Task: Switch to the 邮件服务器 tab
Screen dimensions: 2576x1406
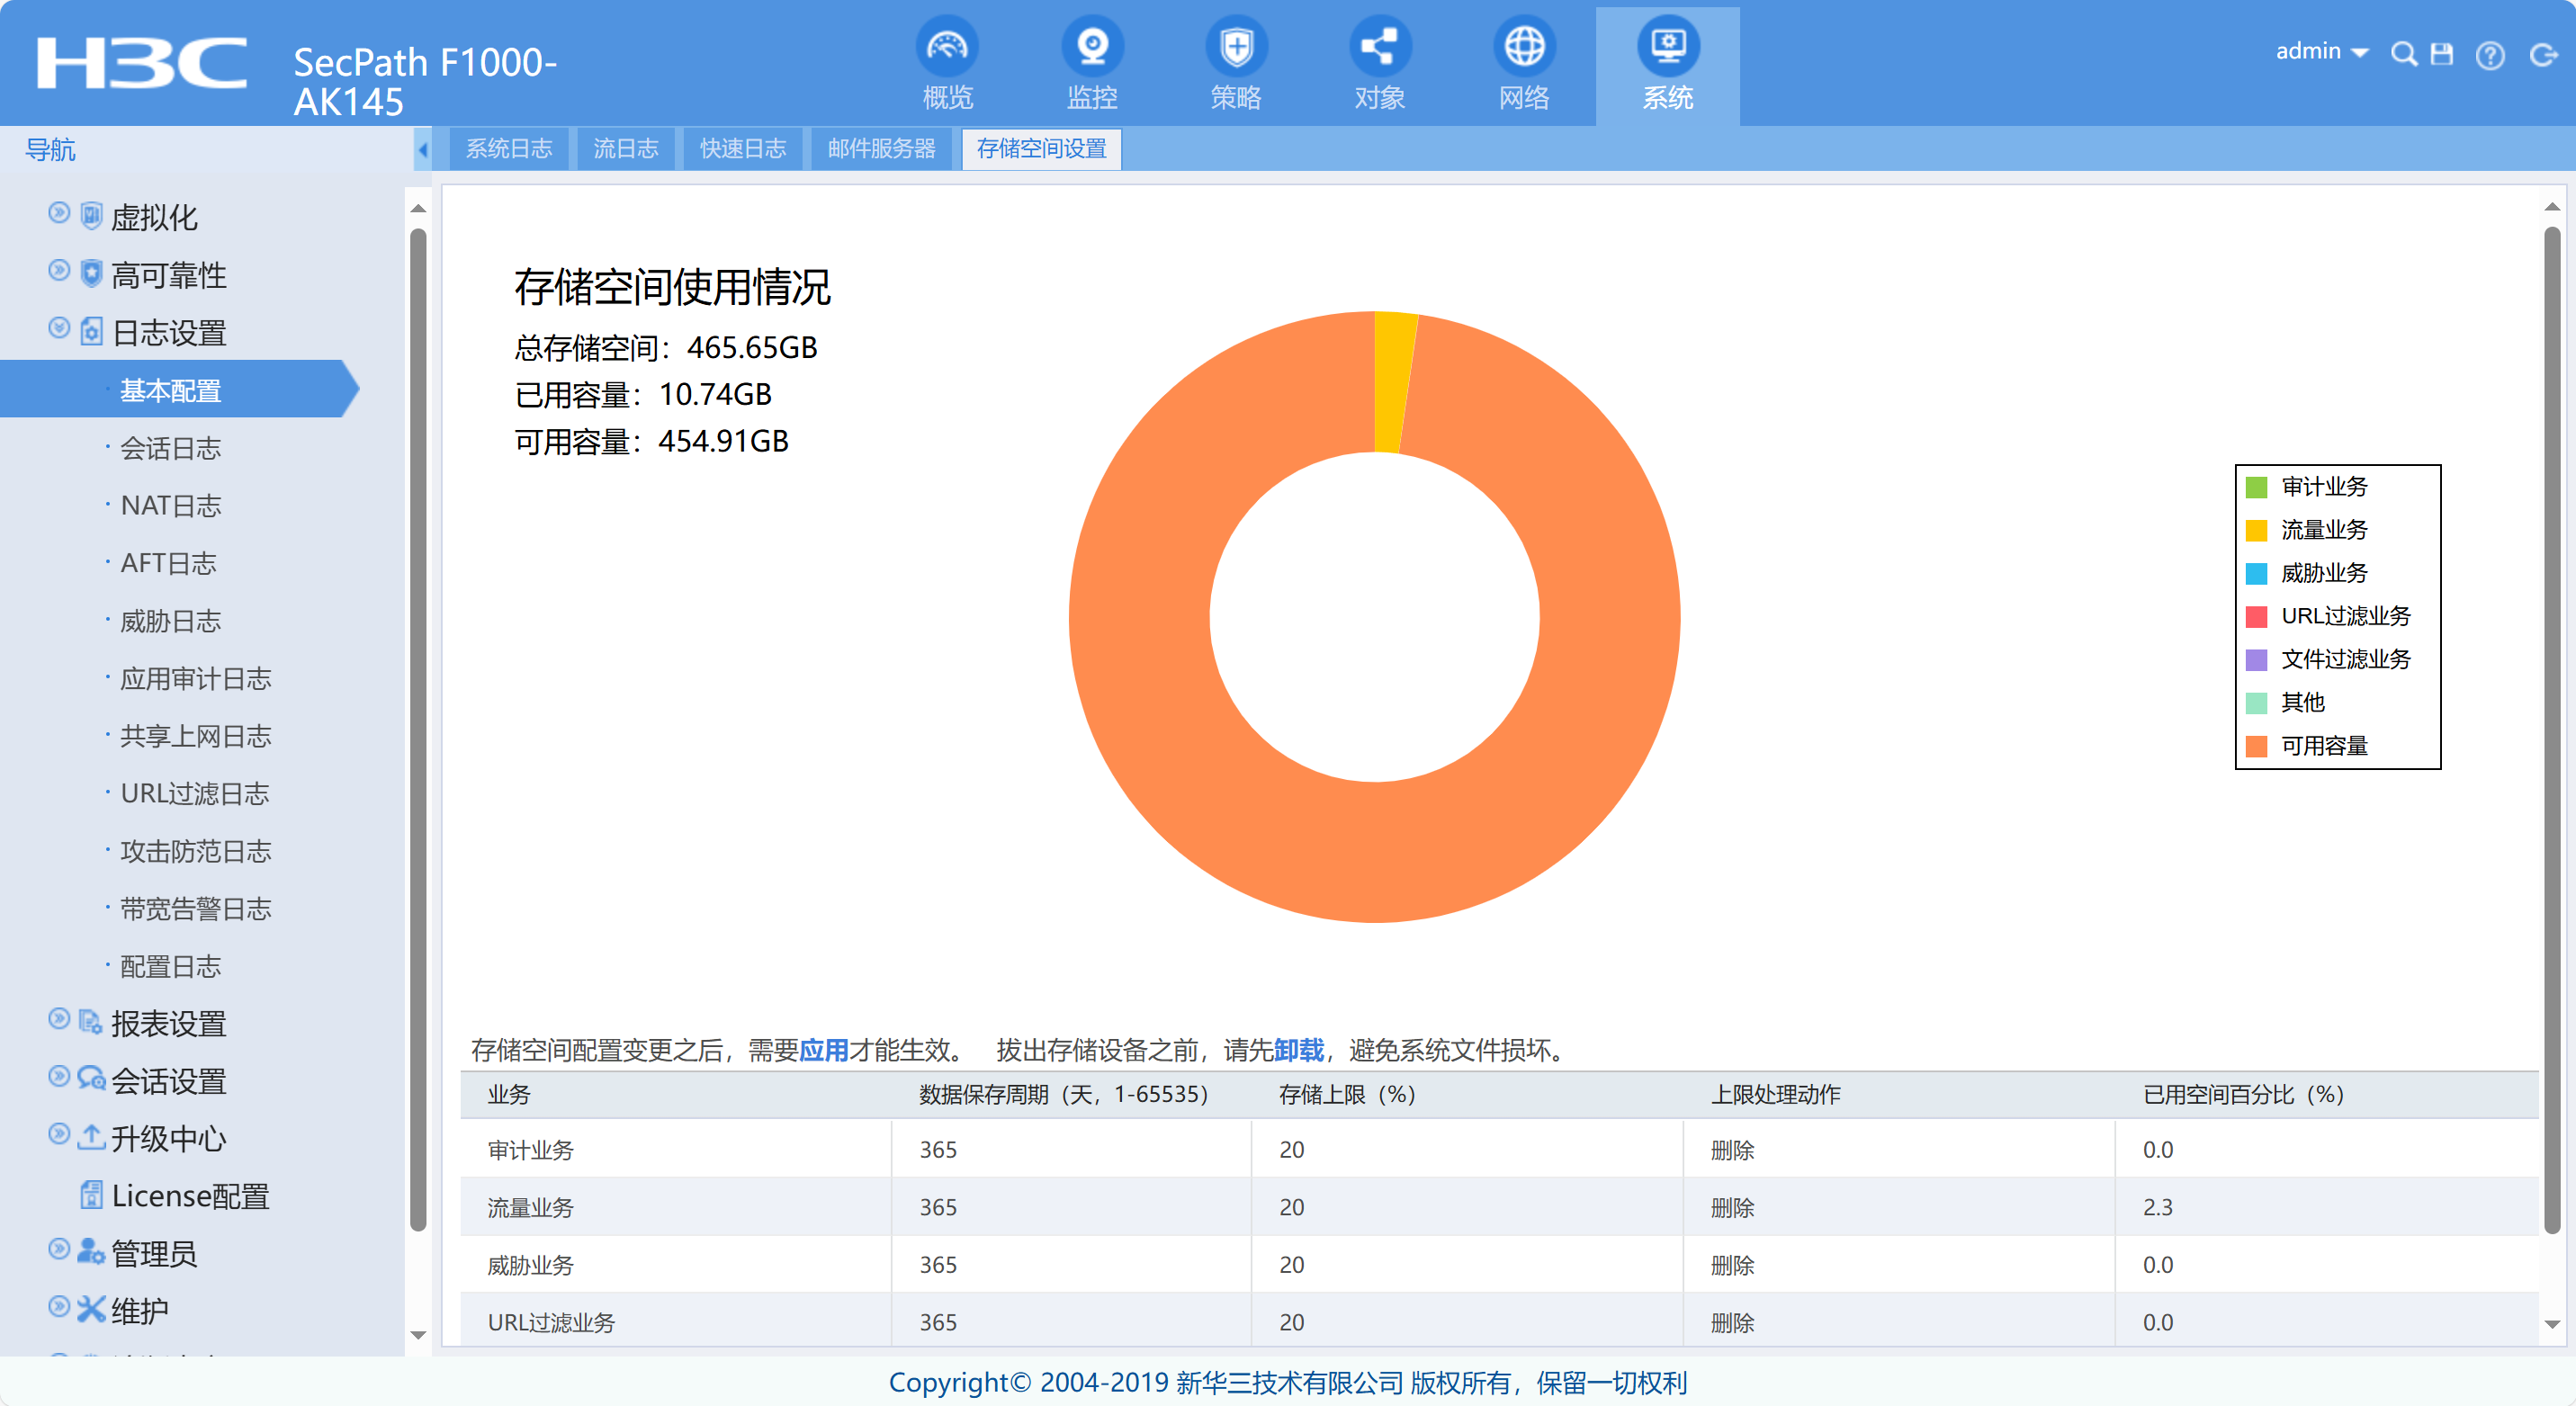Action: 880,149
